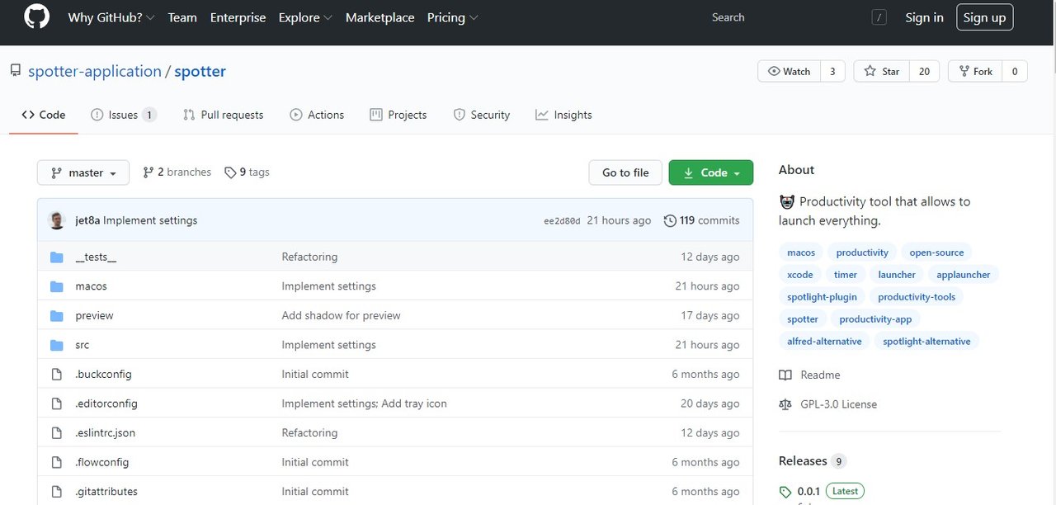Click the Go to file button

click(625, 172)
